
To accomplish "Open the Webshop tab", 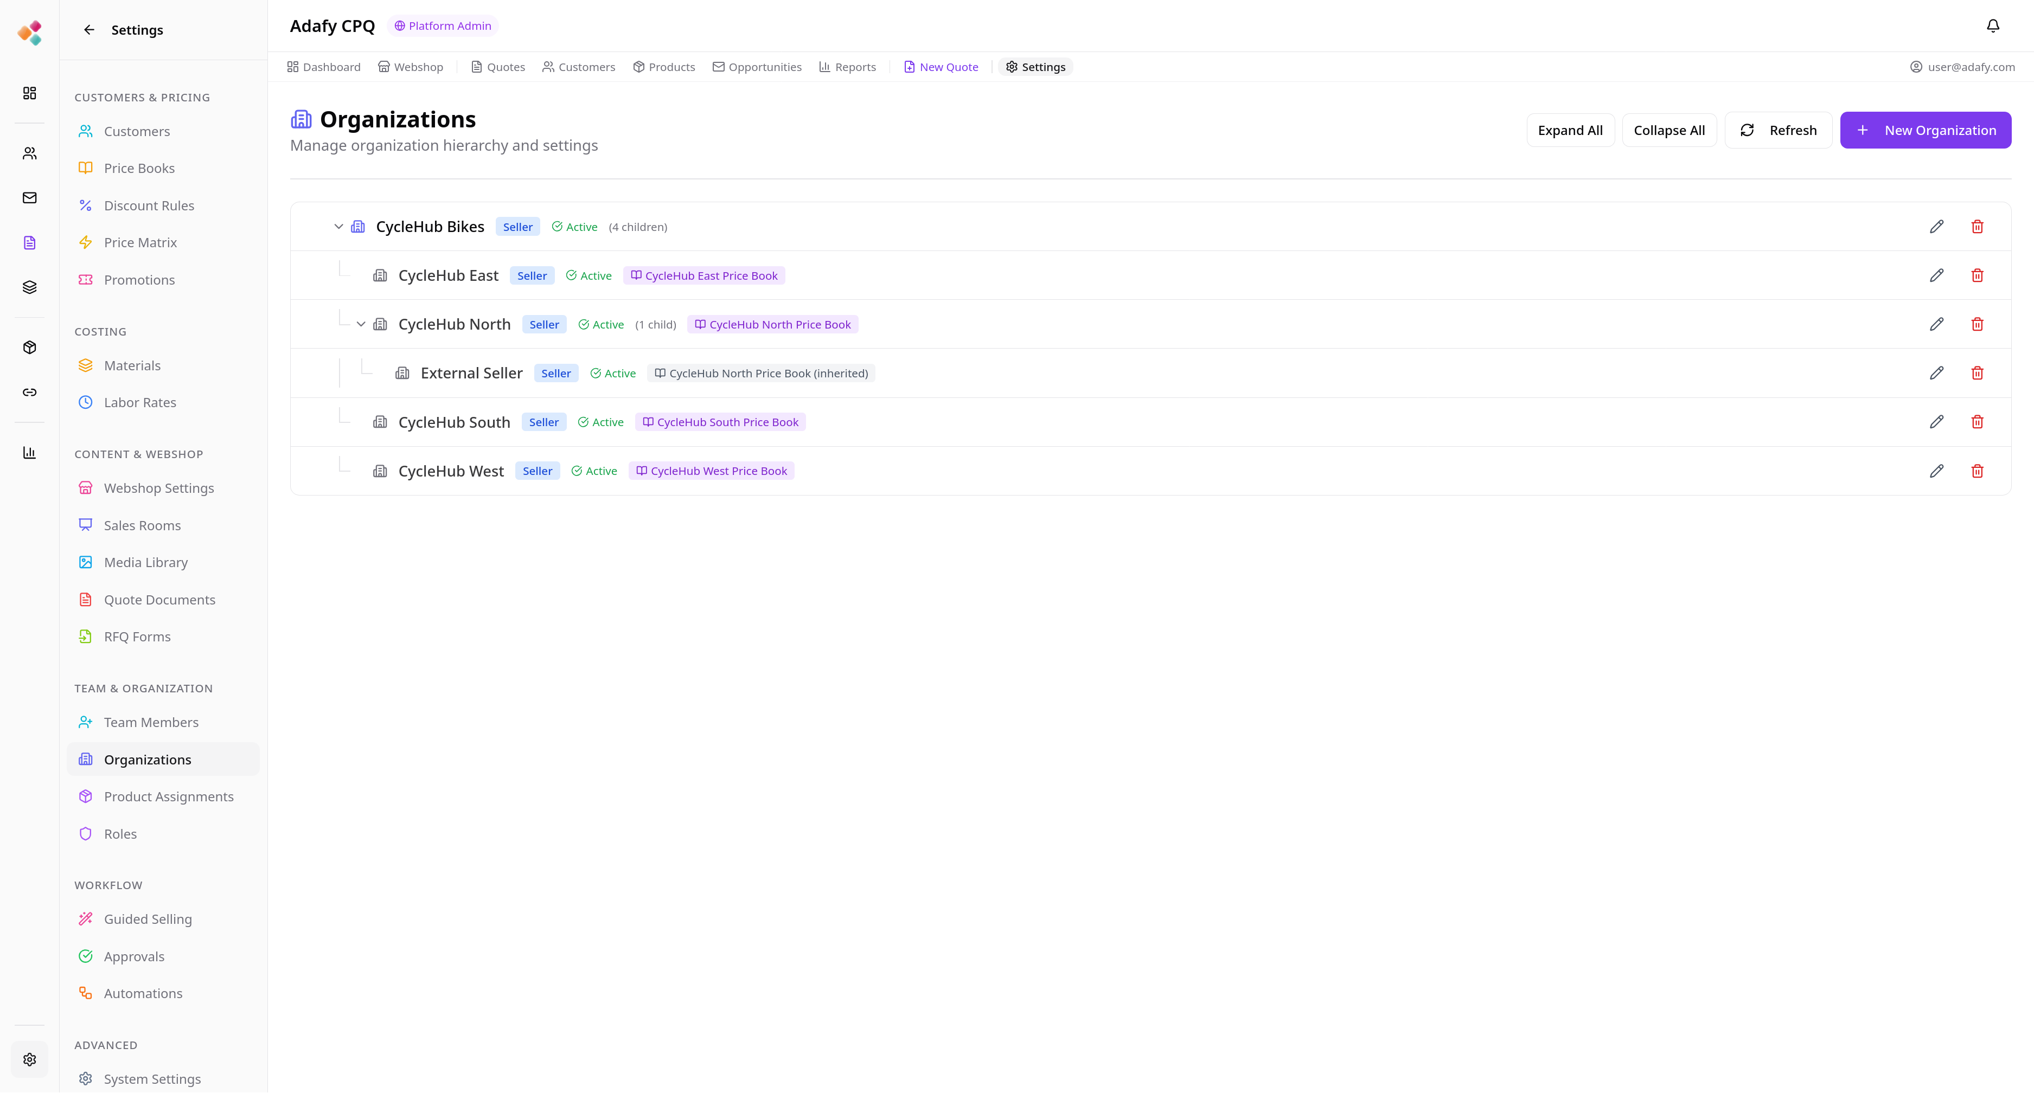I will [x=411, y=67].
